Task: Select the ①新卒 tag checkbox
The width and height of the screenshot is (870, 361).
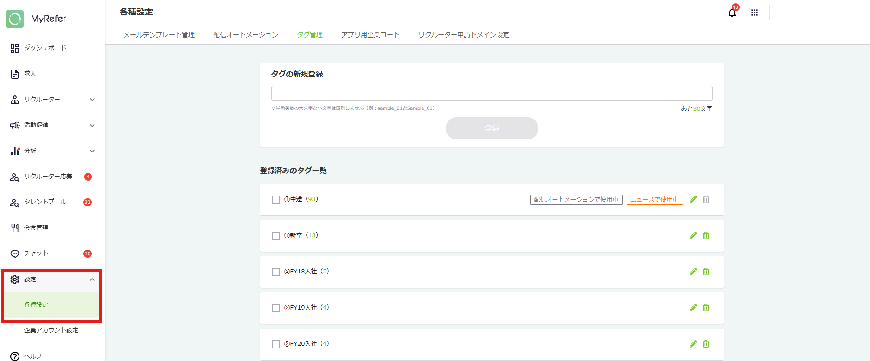Action: coord(276,236)
